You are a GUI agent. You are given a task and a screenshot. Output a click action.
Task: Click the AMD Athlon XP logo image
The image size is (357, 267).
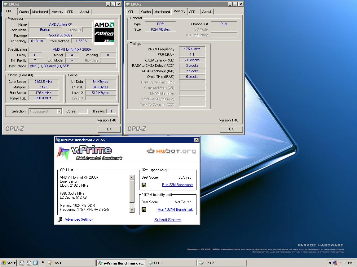coord(104,32)
